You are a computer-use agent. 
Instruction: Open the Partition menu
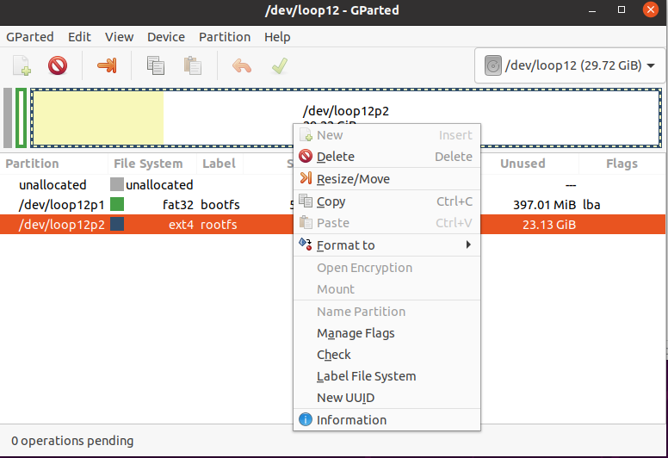[225, 37]
